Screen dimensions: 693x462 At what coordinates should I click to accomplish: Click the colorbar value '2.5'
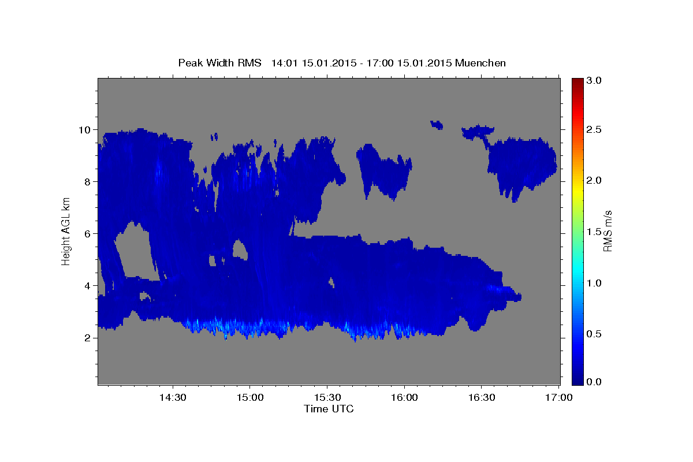594,129
